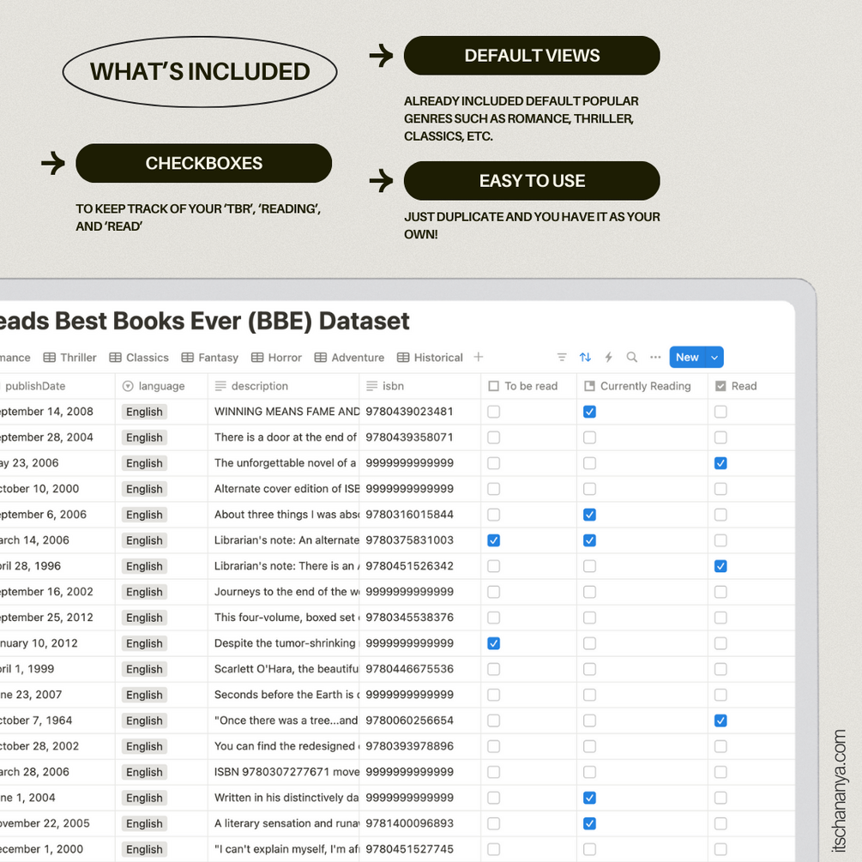
Task: Click the CHECKBOXES pill label
Action: coord(204,163)
